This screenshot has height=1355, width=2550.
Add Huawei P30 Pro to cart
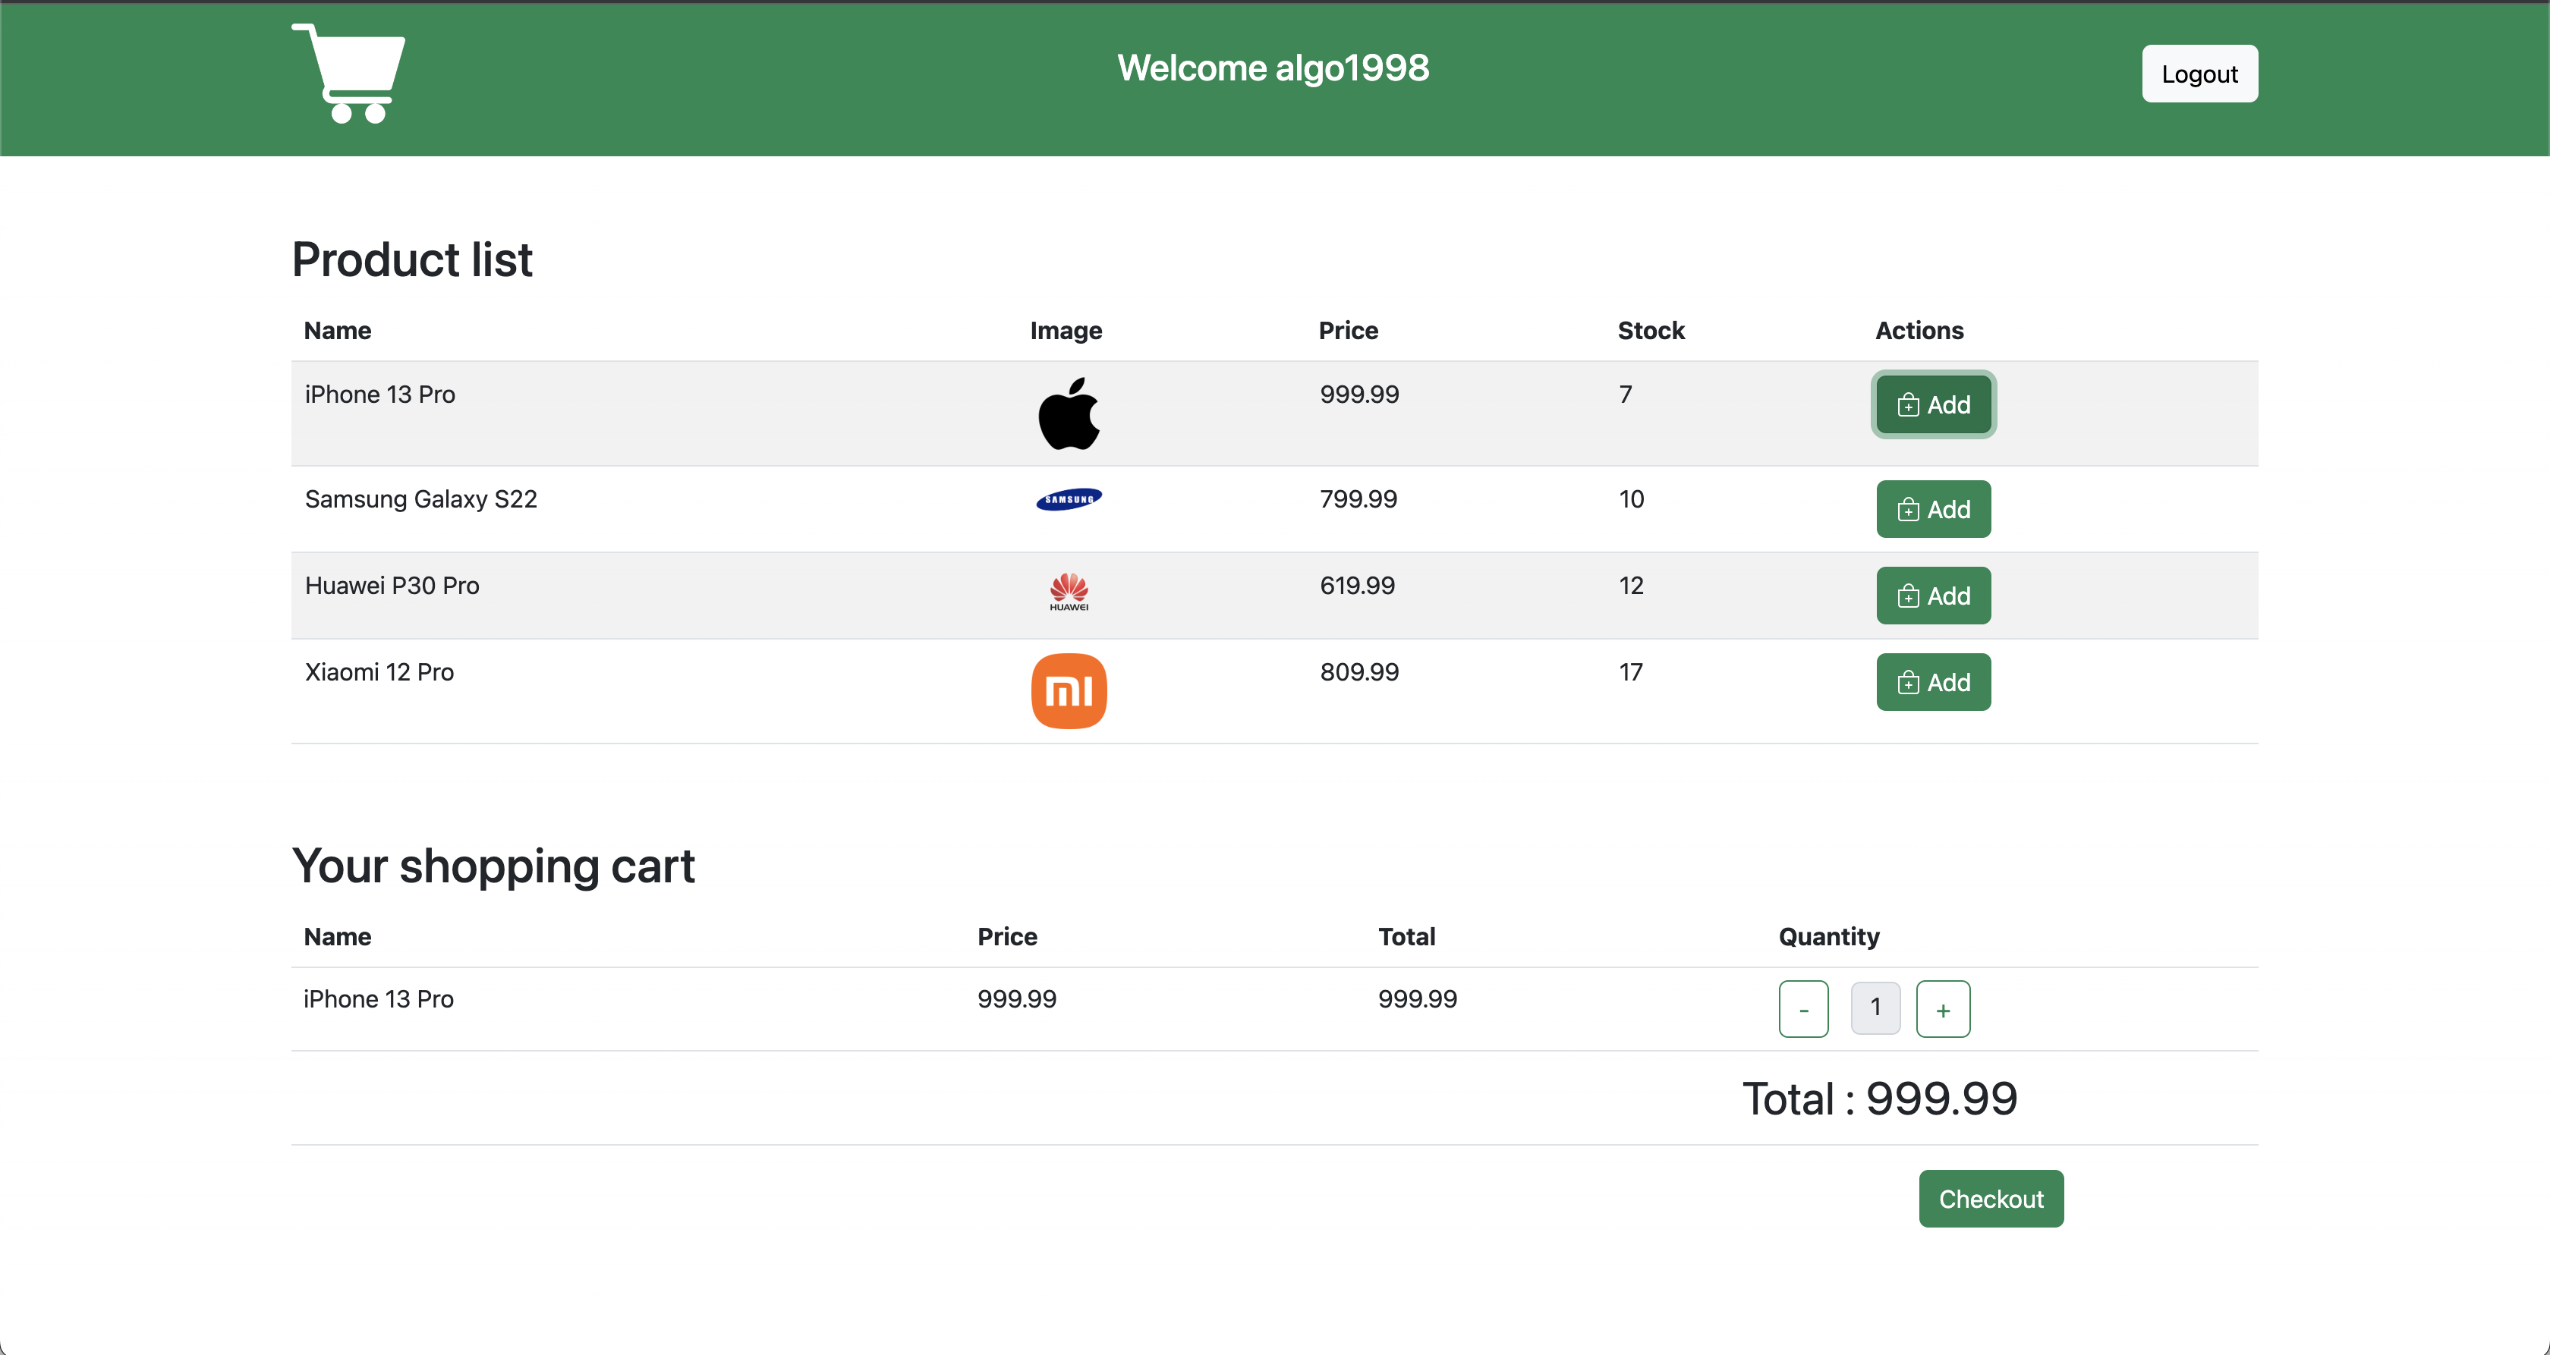point(1933,596)
